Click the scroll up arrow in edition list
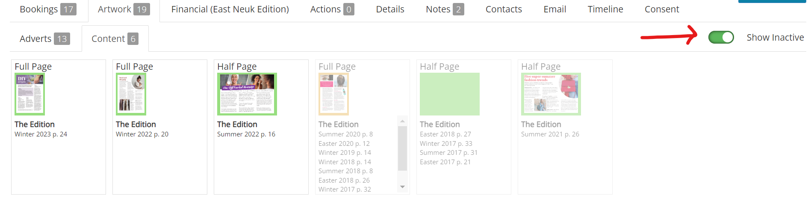This screenshot has width=808, height=210. tap(402, 121)
